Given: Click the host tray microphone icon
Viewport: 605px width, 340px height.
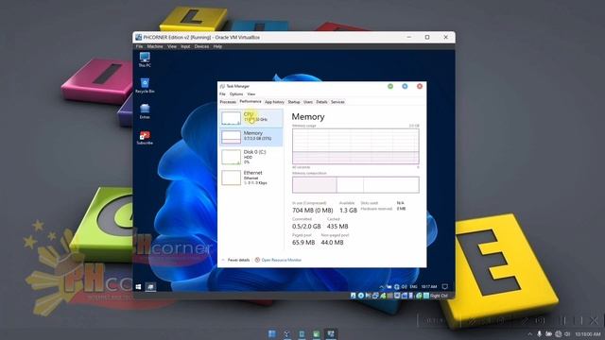Looking at the screenshot, I should (x=539, y=333).
